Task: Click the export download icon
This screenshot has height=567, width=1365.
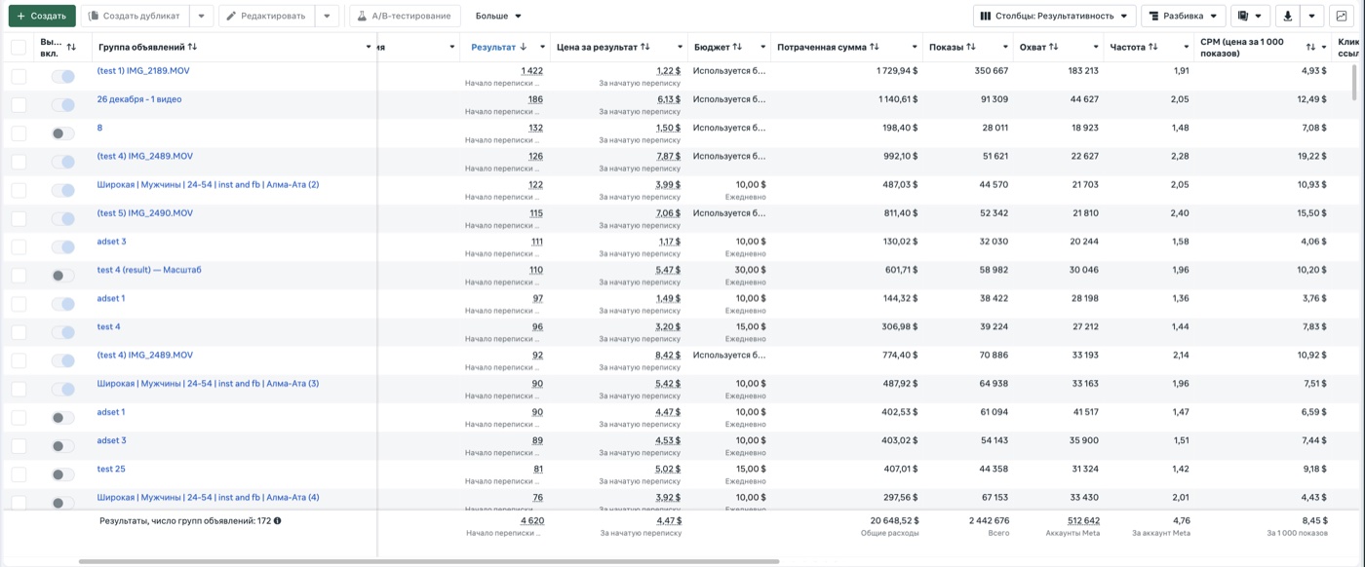Action: tap(1288, 16)
